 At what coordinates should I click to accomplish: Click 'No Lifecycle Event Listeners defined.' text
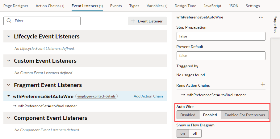tap(44, 48)
